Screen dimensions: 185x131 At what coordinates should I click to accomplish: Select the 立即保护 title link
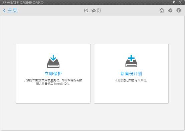(x=53, y=74)
